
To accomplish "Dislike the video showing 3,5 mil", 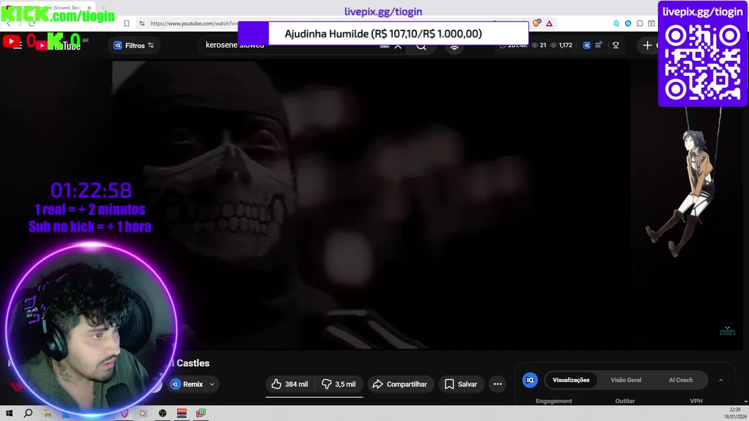I will pos(339,384).
